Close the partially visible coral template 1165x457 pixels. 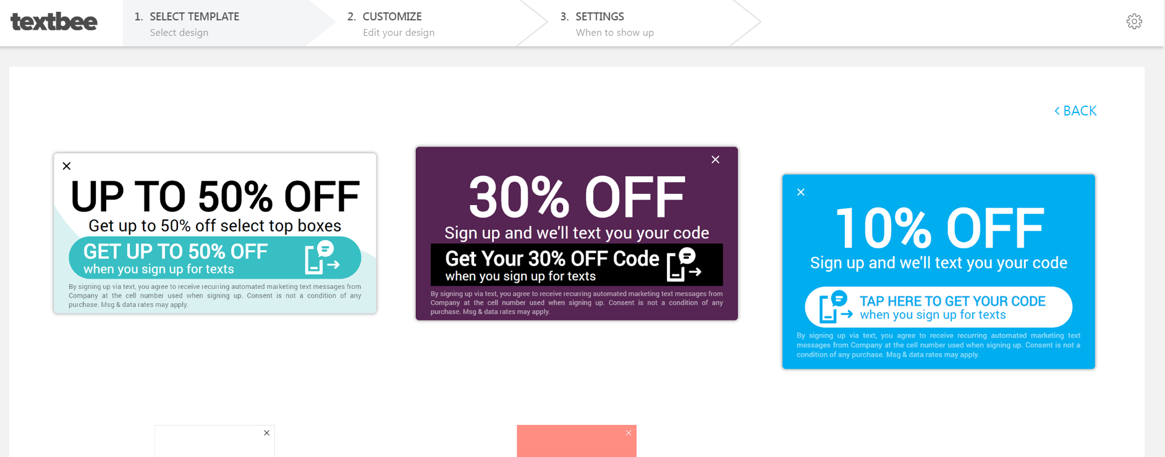(629, 433)
